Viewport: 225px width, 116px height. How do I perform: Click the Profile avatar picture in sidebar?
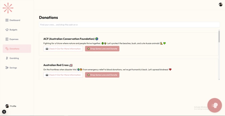7,106
